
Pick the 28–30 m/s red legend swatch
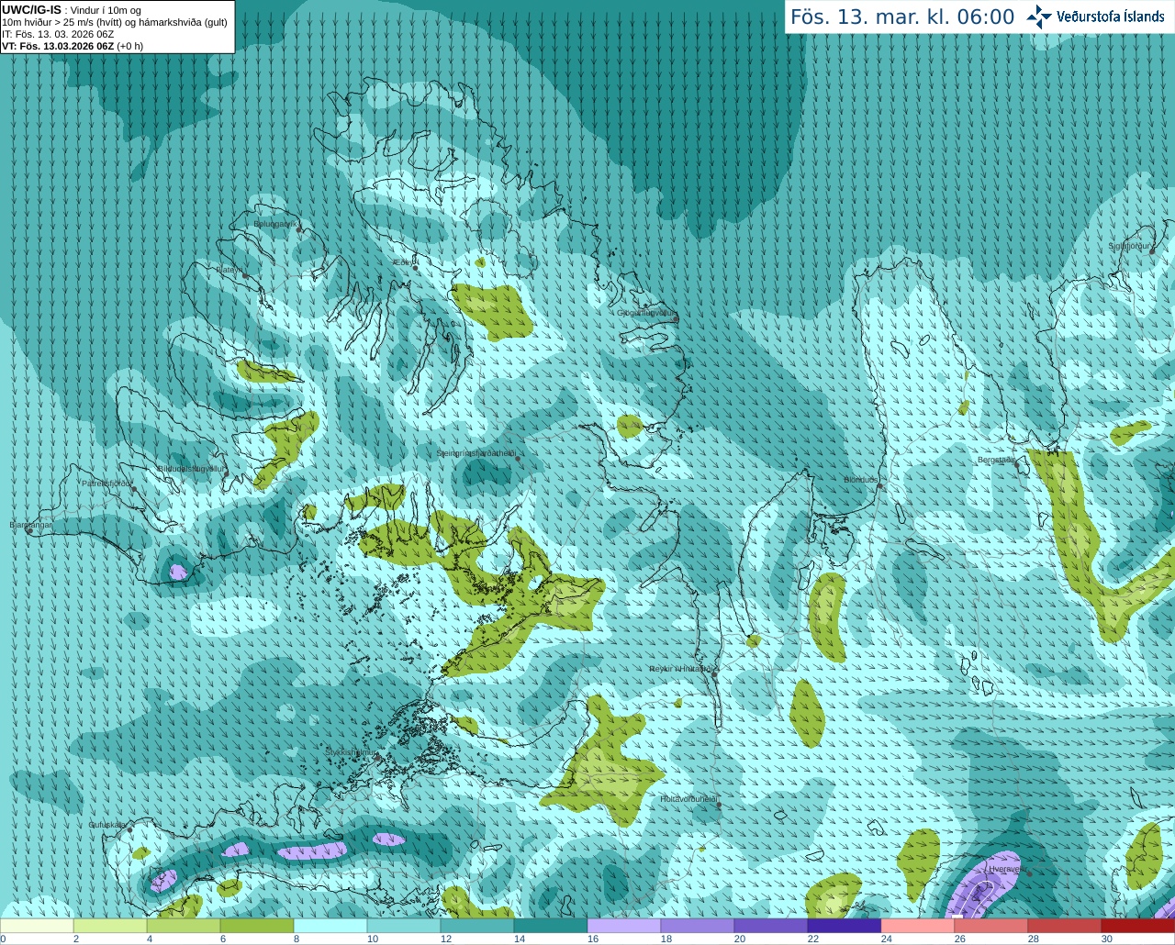pos(1065,926)
